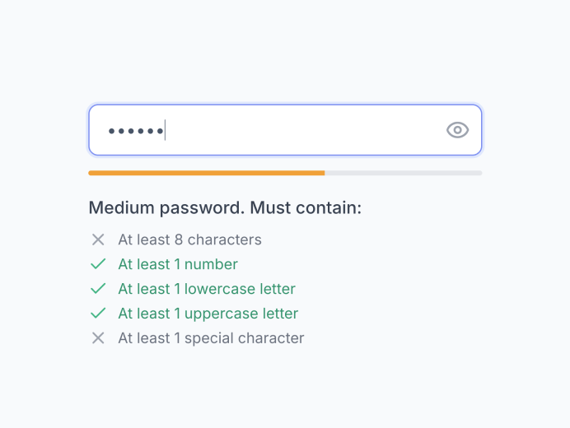
Task: Click the word Medium in the strength label
Action: click(121, 207)
